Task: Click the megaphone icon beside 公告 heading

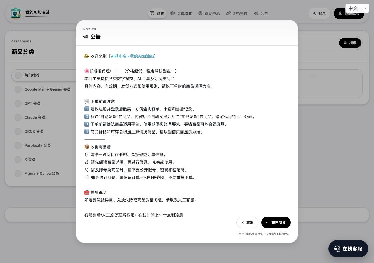Action: (86, 37)
